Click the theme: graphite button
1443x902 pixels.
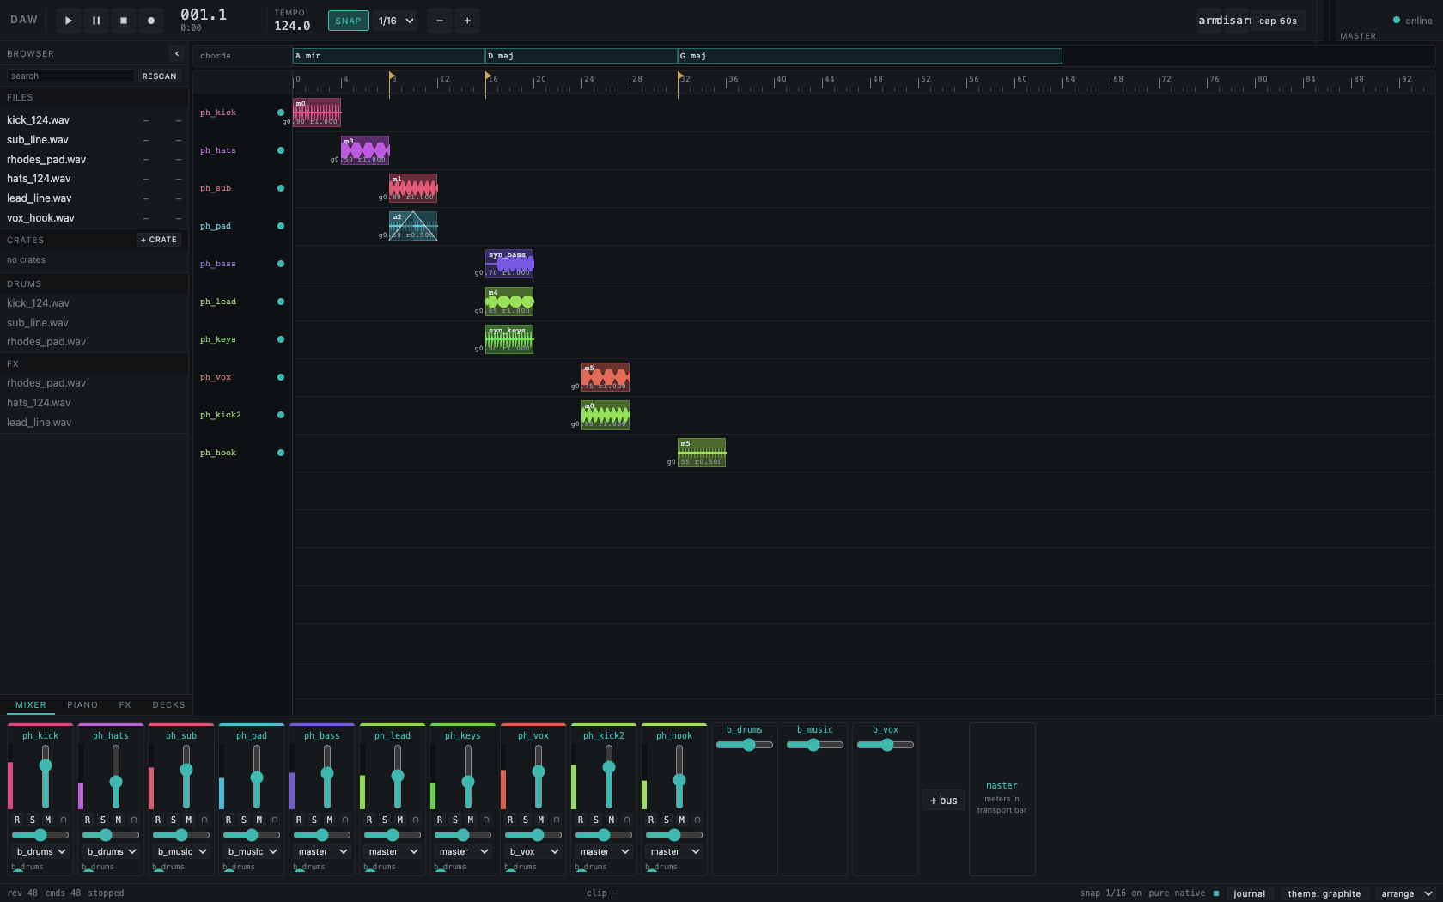(1324, 893)
